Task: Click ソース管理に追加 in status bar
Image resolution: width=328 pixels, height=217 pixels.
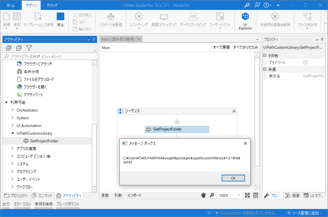Action: (x=304, y=213)
